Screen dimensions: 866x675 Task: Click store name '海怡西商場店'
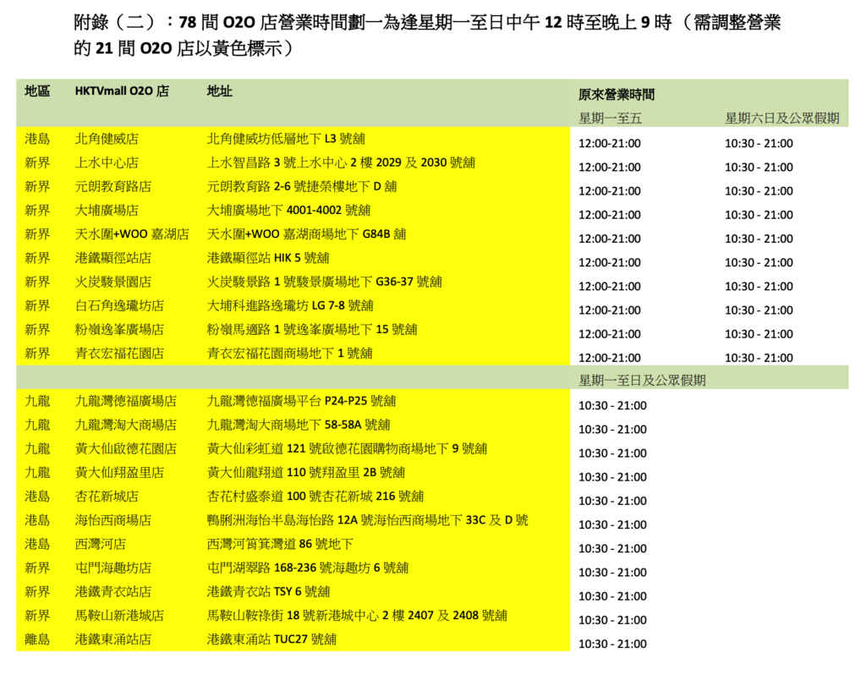113,519
